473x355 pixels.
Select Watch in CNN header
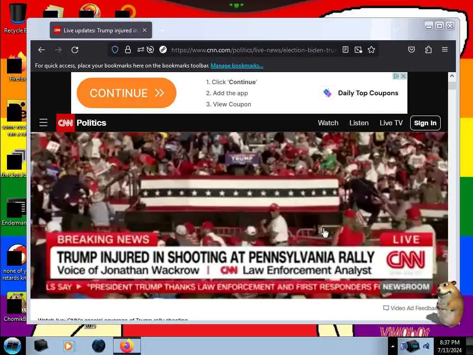(x=328, y=123)
